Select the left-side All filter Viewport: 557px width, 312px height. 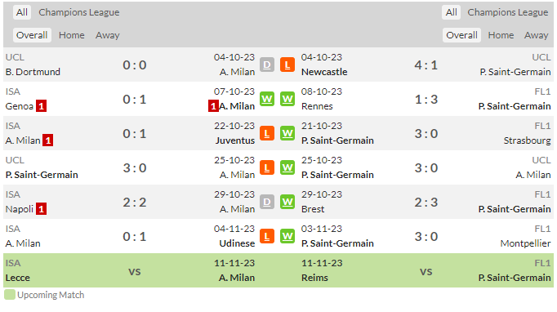[22, 12]
